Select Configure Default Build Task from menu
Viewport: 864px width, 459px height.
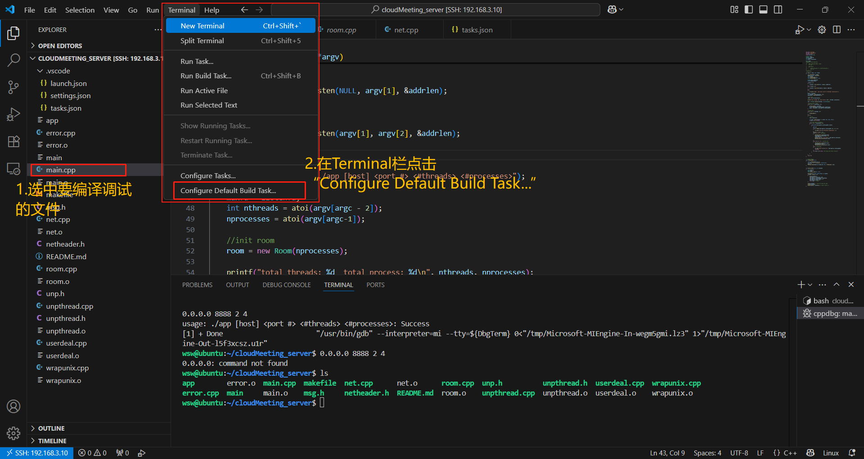229,190
